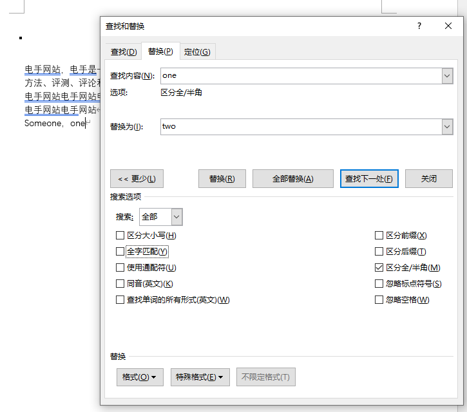Click the 替换(R) button
Image resolution: width=467 pixels, height=412 pixels.
[x=222, y=178]
